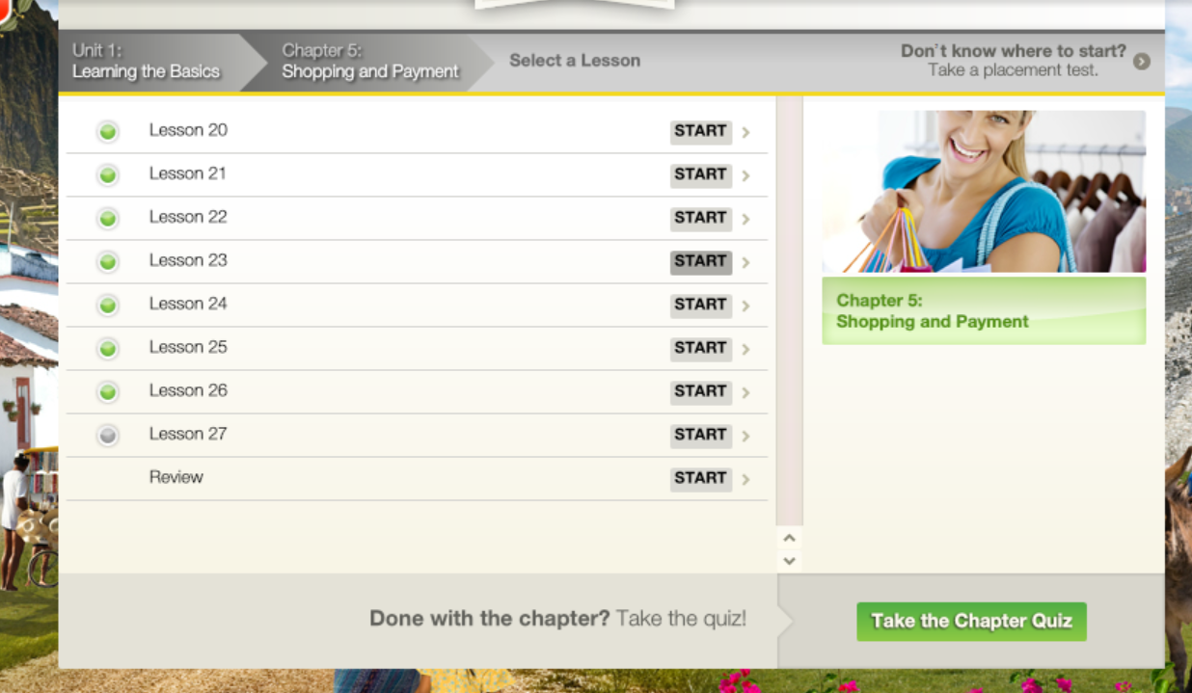This screenshot has width=1192, height=693.
Task: Select the Lesson 24 row title
Action: (x=188, y=304)
